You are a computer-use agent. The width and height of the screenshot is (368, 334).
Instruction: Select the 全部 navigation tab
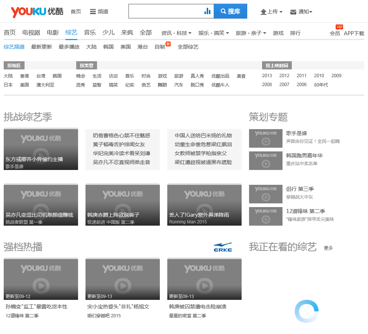(145, 33)
